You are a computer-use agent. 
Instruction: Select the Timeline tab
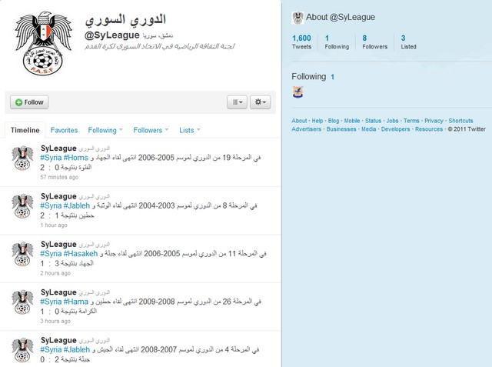(25, 130)
